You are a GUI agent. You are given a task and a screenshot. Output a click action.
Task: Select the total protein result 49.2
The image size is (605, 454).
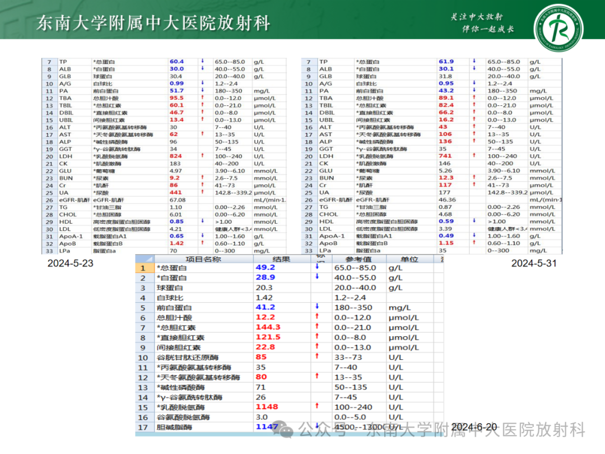(x=266, y=267)
